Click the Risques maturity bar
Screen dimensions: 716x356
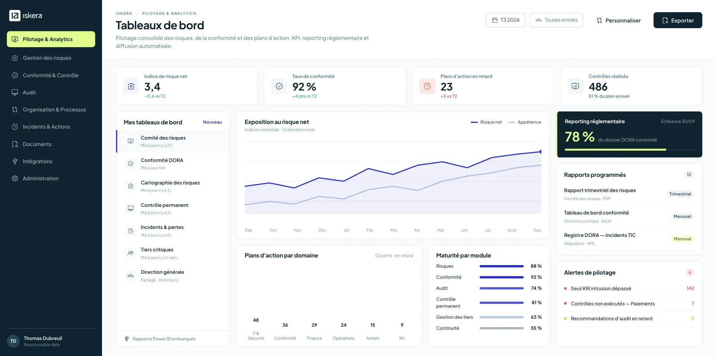(x=502, y=266)
